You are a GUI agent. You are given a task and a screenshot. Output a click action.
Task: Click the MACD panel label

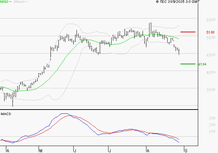pos(6,114)
